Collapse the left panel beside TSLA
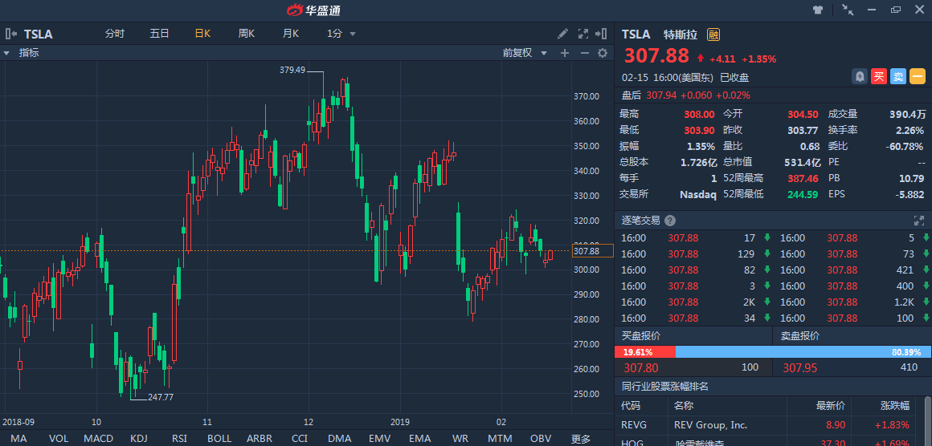Image resolution: width=932 pixels, height=446 pixels. 10,34
